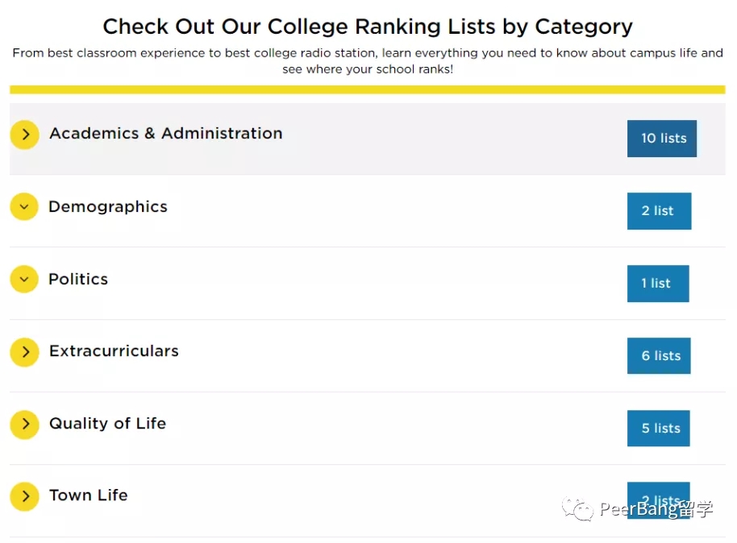Open the 1 list Politics button
The width and height of the screenshot is (737, 543).
coord(658,284)
